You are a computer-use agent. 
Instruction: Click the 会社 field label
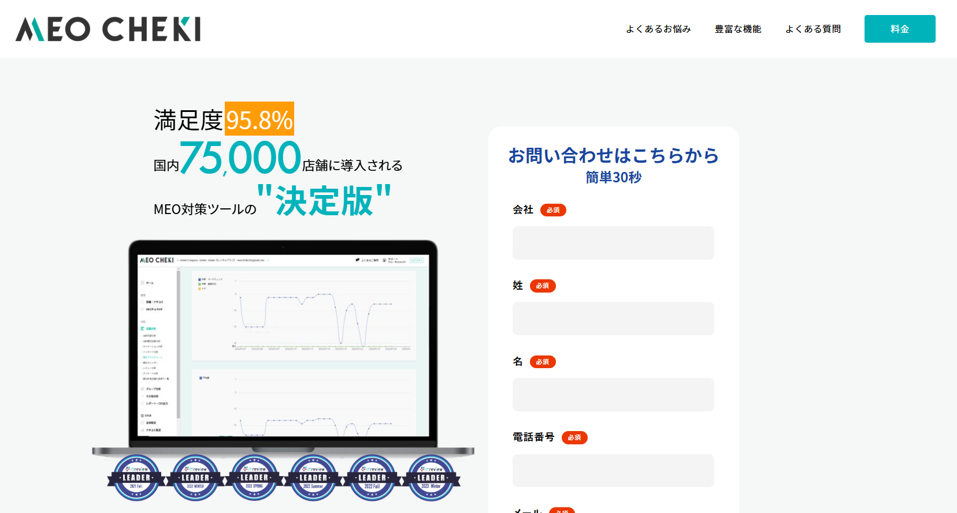coord(523,209)
